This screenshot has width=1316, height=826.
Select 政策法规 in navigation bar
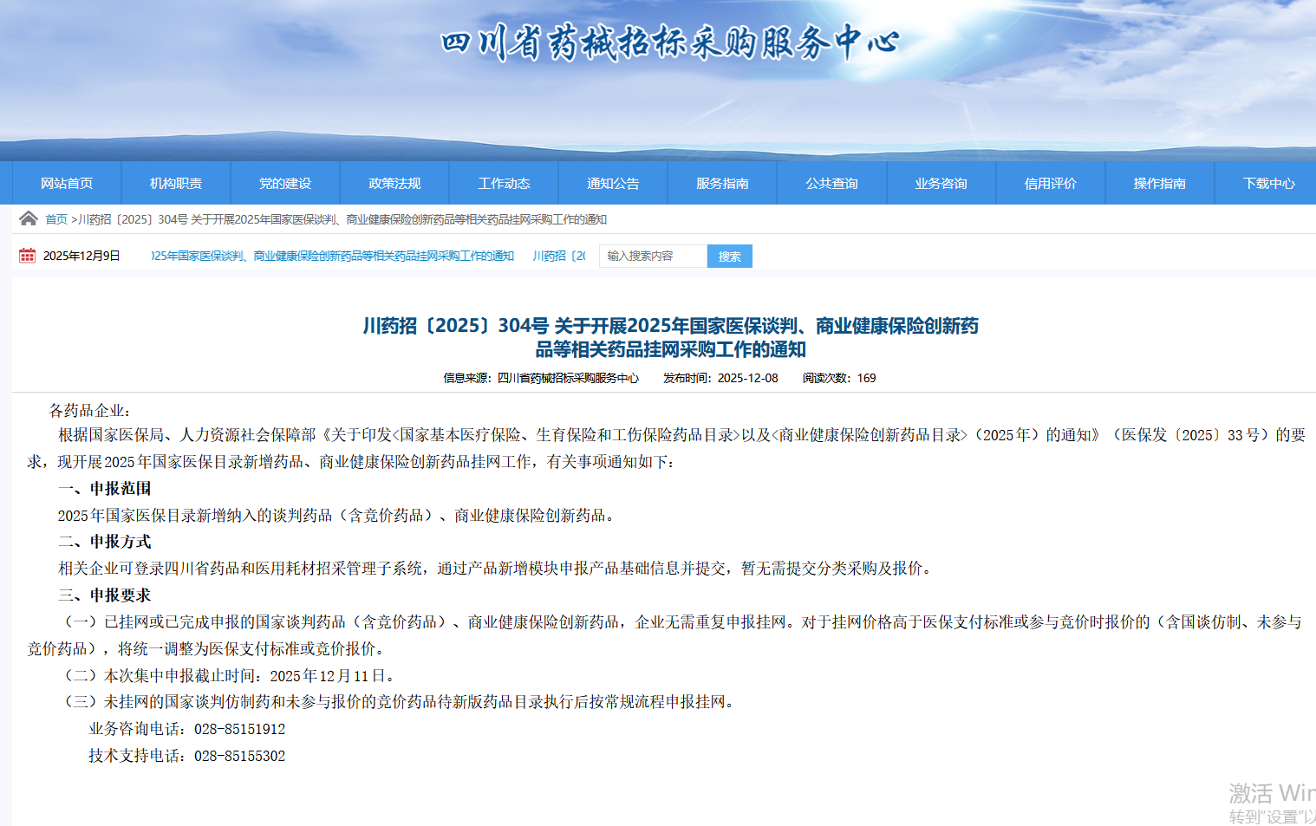pos(394,184)
